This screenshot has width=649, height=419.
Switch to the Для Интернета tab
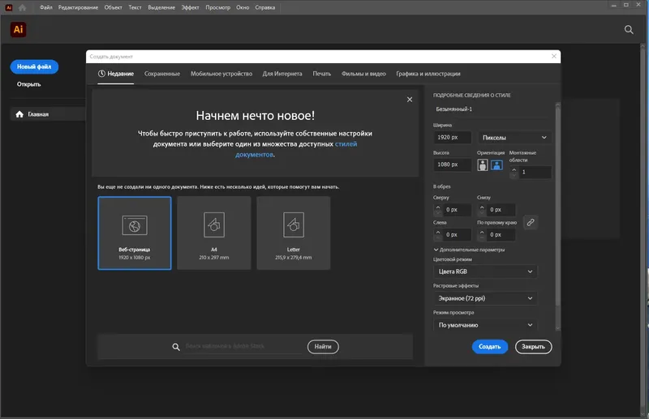[x=282, y=74]
